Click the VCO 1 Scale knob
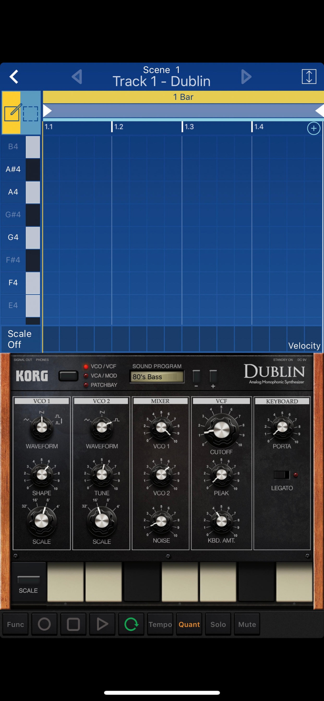This screenshot has height=701, width=324. pyautogui.click(x=42, y=521)
